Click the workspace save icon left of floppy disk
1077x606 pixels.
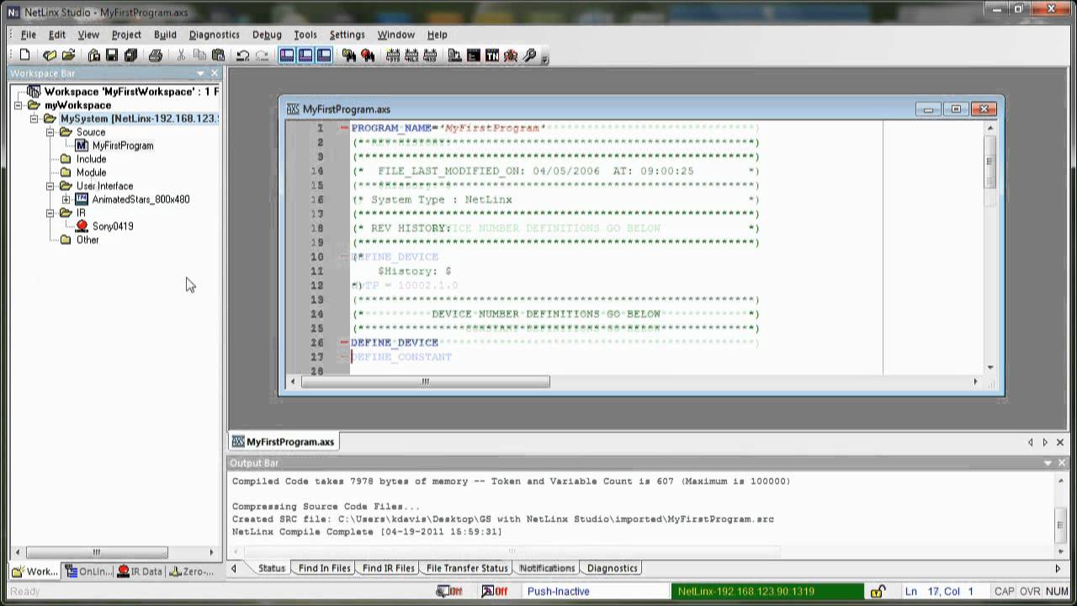click(93, 56)
